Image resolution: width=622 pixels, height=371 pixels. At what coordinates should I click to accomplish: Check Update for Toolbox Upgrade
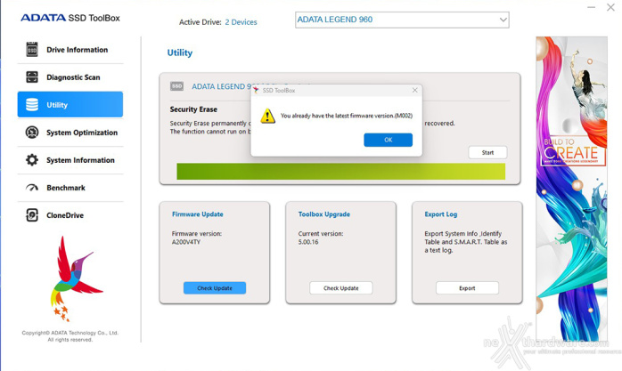340,288
